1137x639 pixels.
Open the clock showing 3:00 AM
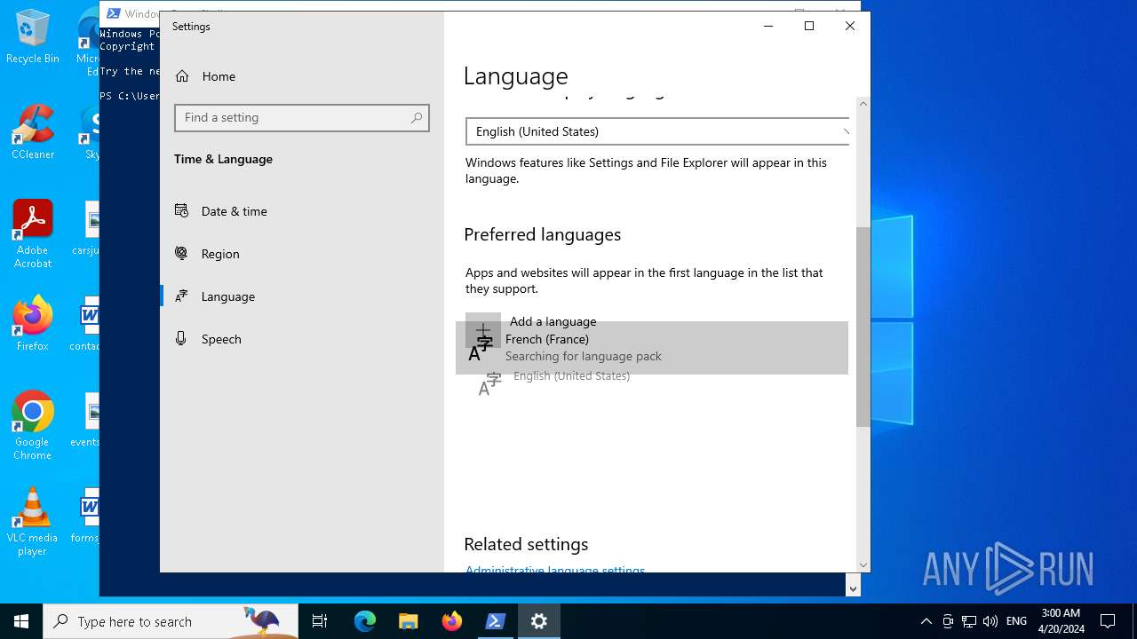click(x=1061, y=621)
